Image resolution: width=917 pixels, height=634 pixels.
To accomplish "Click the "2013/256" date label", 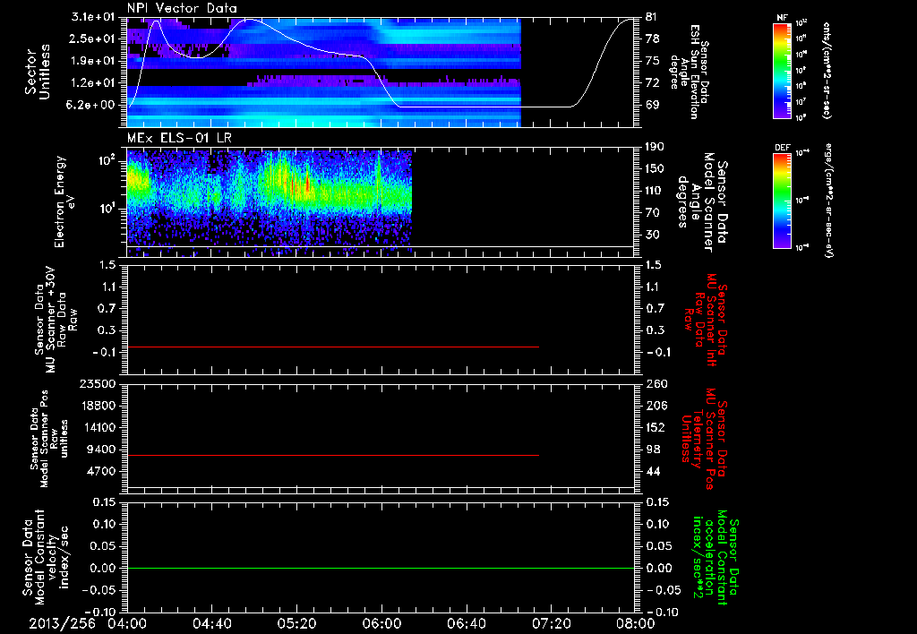I will pos(60,623).
